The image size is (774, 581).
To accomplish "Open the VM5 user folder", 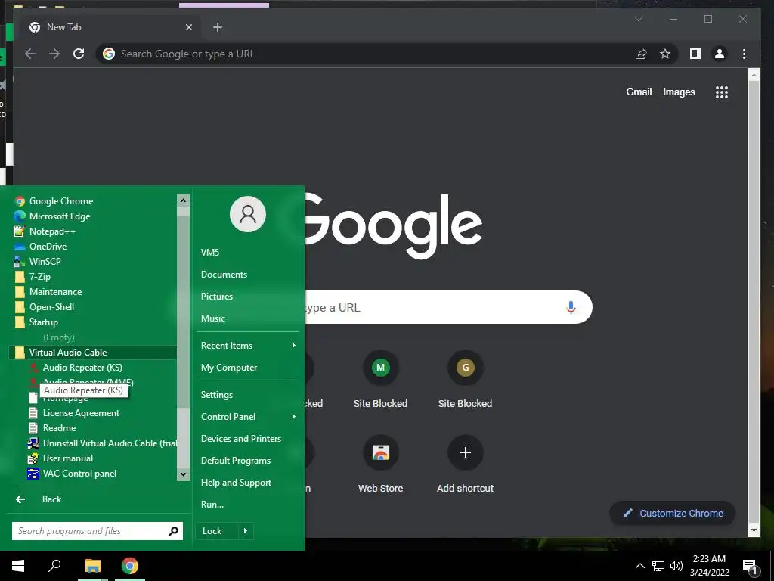I will coord(210,253).
